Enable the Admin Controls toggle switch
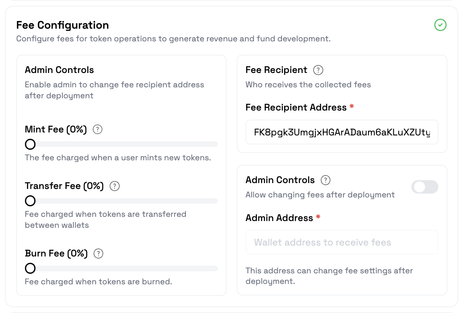Image resolution: width=467 pixels, height=313 pixels. pos(425,187)
